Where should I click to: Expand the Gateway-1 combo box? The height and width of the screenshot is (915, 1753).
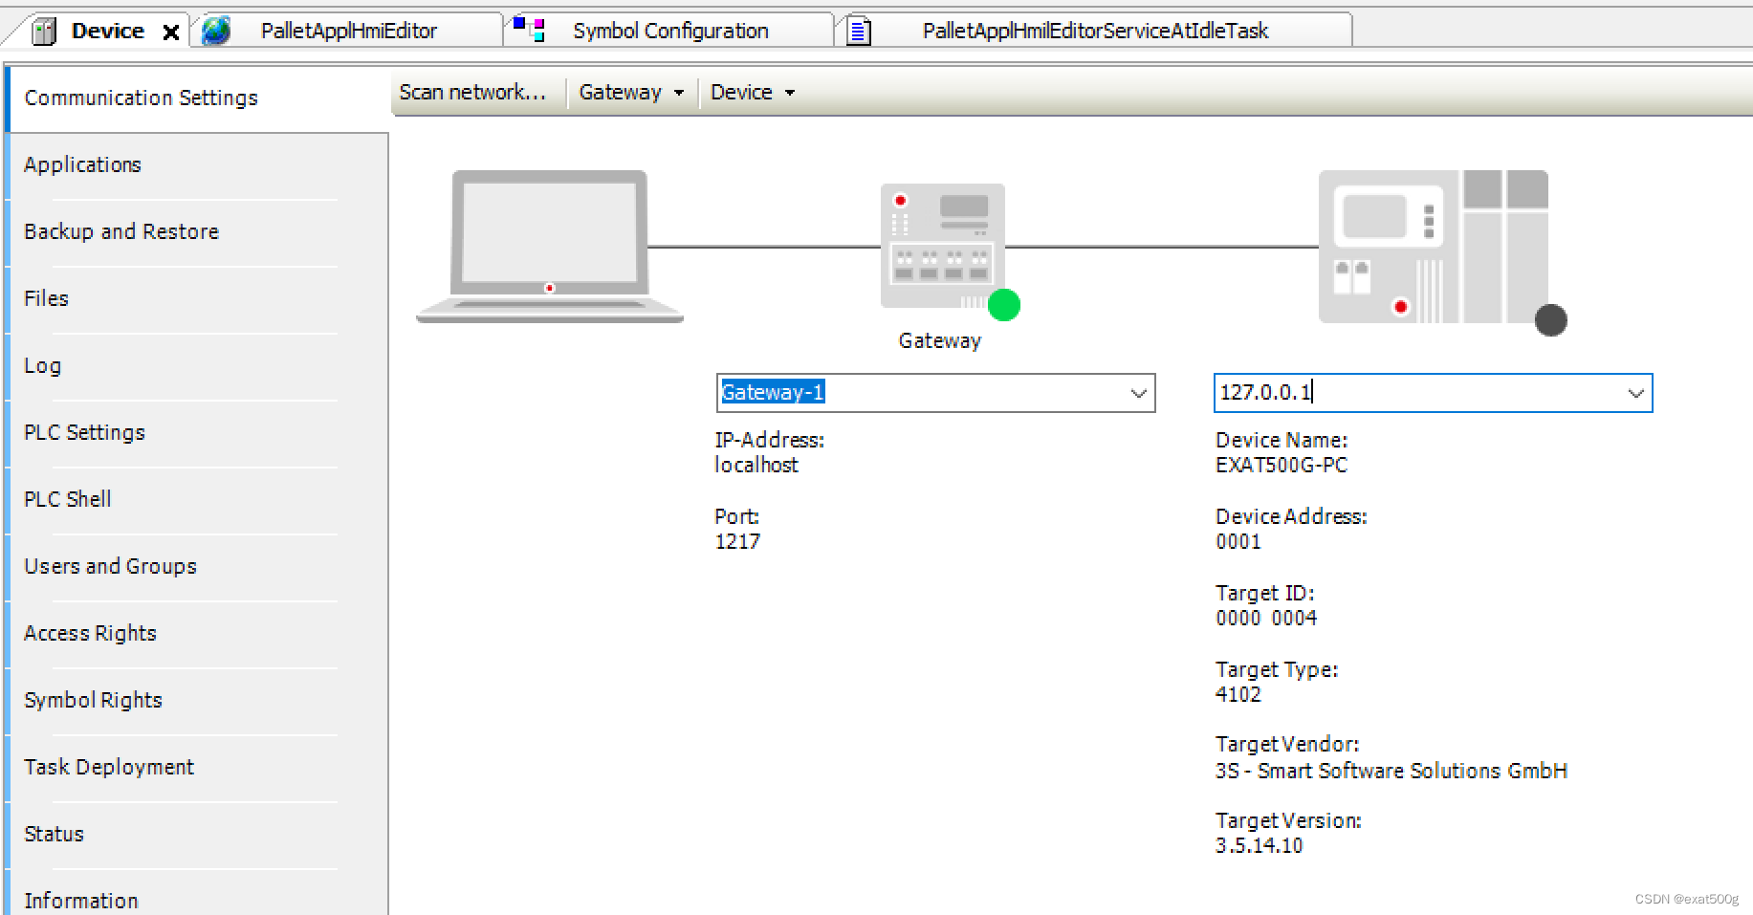[1138, 393]
